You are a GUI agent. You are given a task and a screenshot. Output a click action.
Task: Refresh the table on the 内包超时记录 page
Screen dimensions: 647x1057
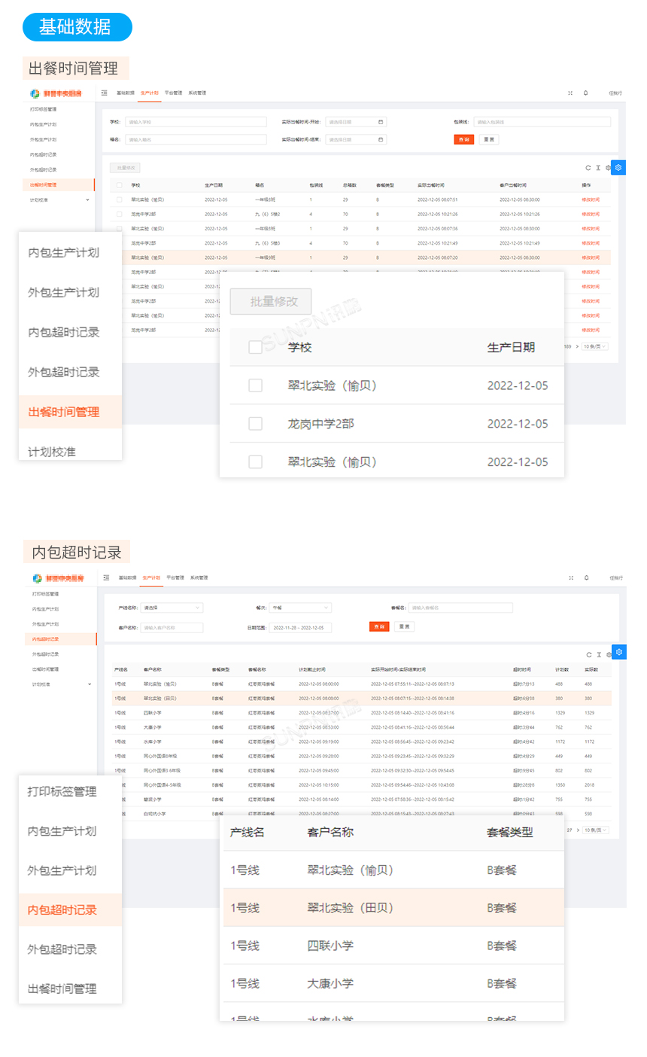click(589, 654)
